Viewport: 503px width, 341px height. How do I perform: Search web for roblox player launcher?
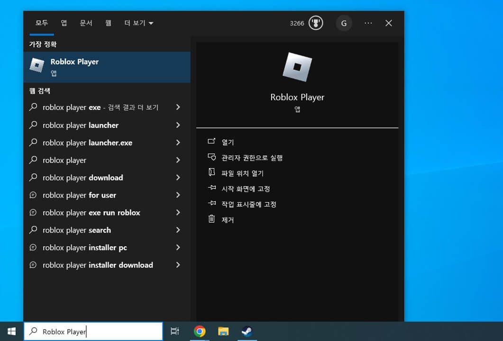[x=81, y=125]
